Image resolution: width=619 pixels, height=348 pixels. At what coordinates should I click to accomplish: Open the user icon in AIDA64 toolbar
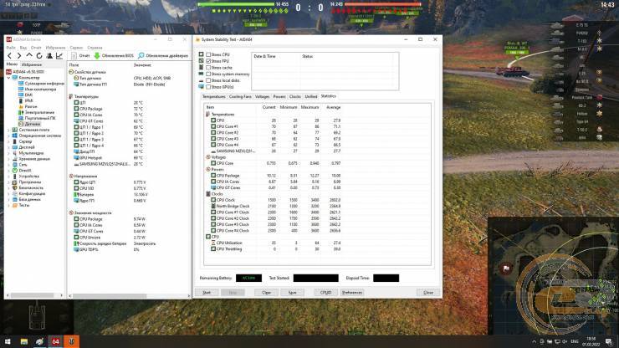pos(49,56)
